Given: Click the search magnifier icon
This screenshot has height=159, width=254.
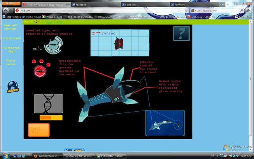Looking at the screenshot, I should [242, 11].
